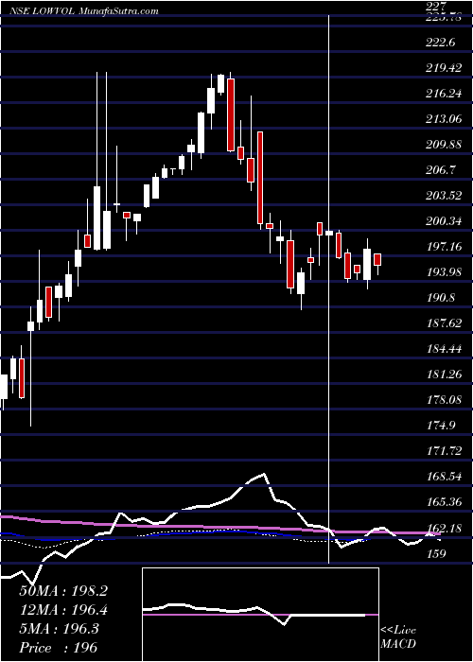Click the 5MA : 196.3 readout

point(59,629)
